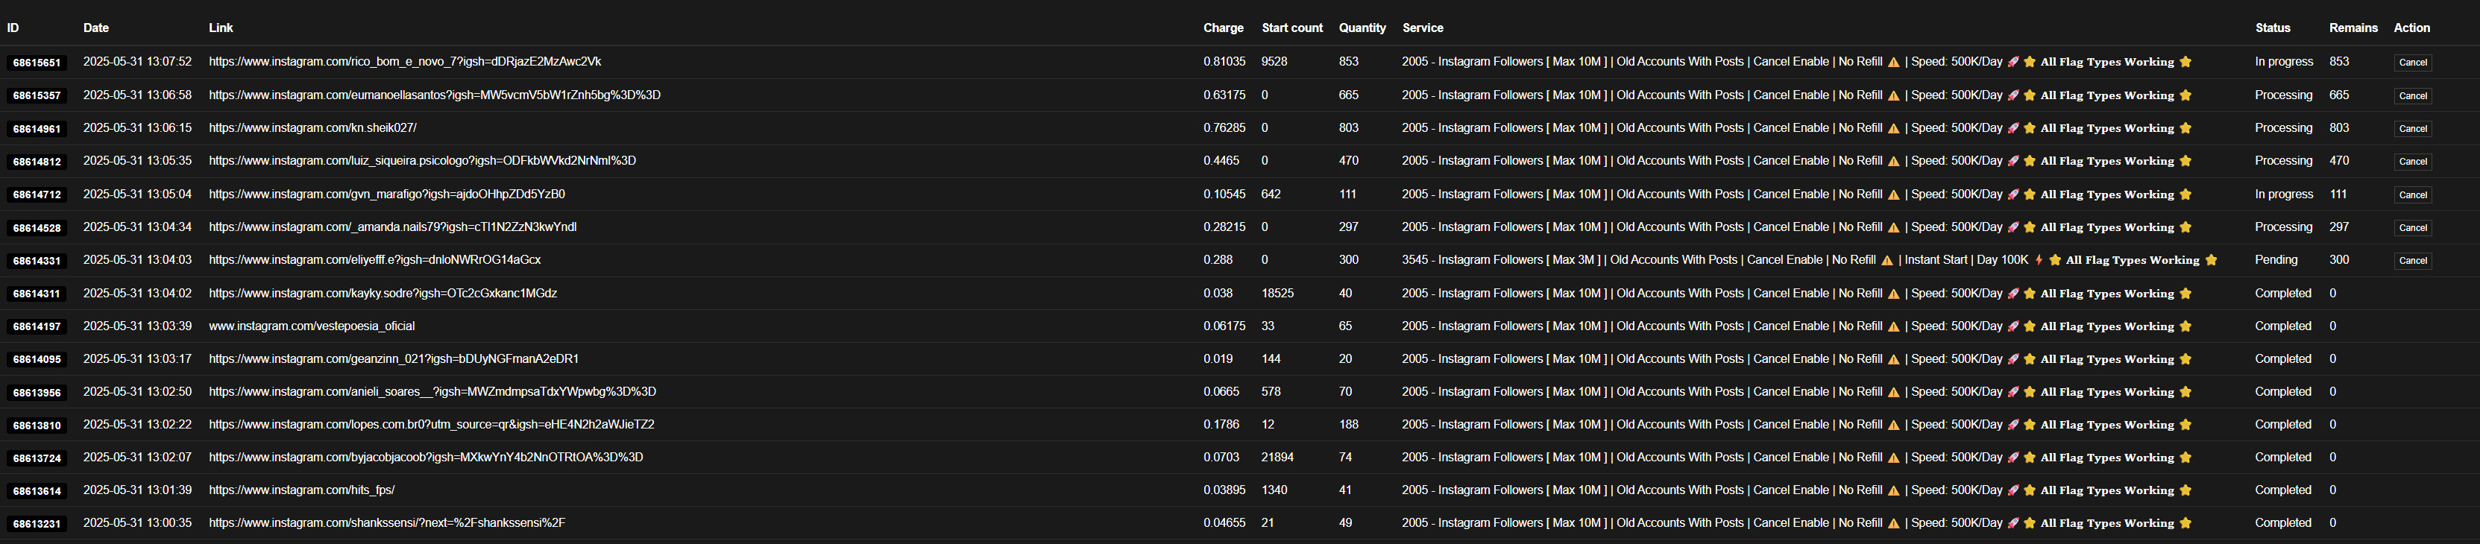Click the Status column header

2272,28
